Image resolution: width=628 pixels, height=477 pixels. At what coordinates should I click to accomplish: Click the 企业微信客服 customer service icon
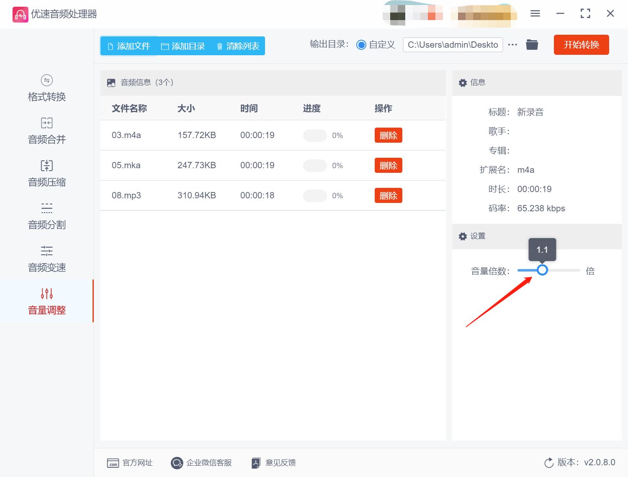pos(177,463)
